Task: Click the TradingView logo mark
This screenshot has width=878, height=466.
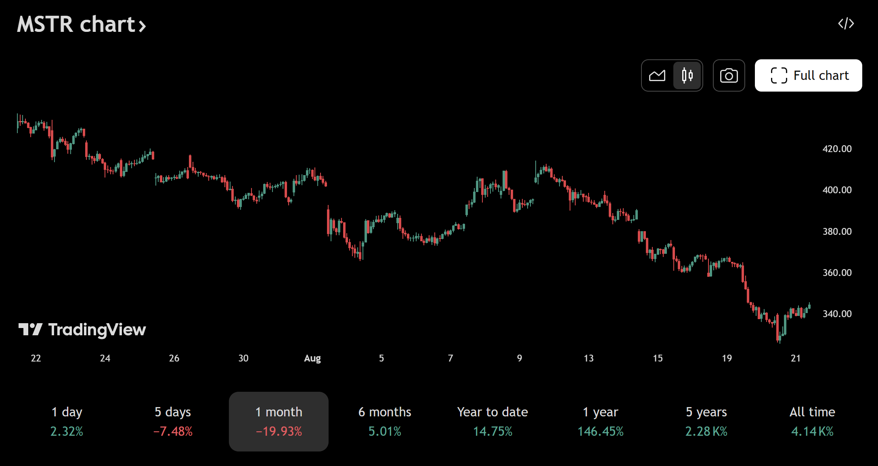Action: [x=31, y=330]
